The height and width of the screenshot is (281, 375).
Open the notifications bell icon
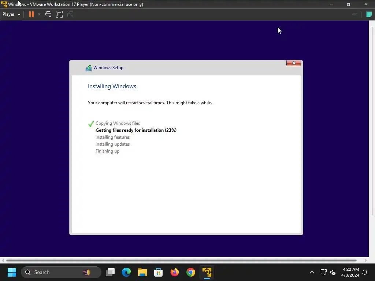pyautogui.click(x=365, y=272)
